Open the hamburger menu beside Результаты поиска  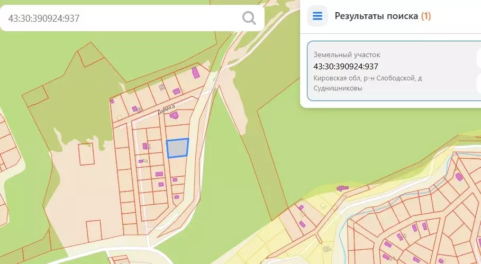click(x=317, y=16)
